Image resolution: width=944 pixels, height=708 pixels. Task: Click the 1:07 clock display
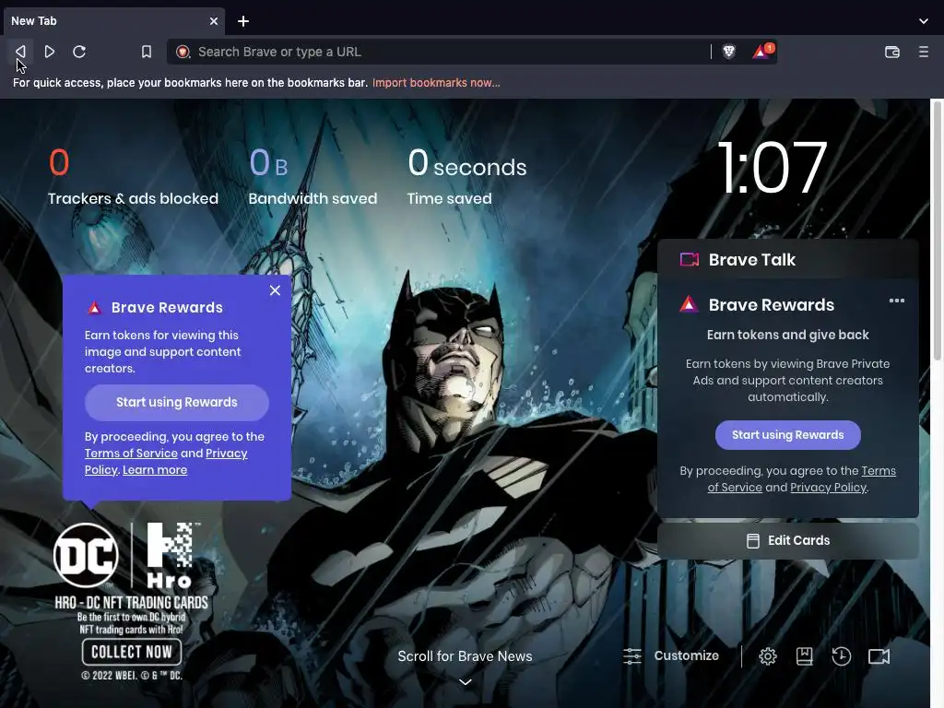(x=773, y=168)
